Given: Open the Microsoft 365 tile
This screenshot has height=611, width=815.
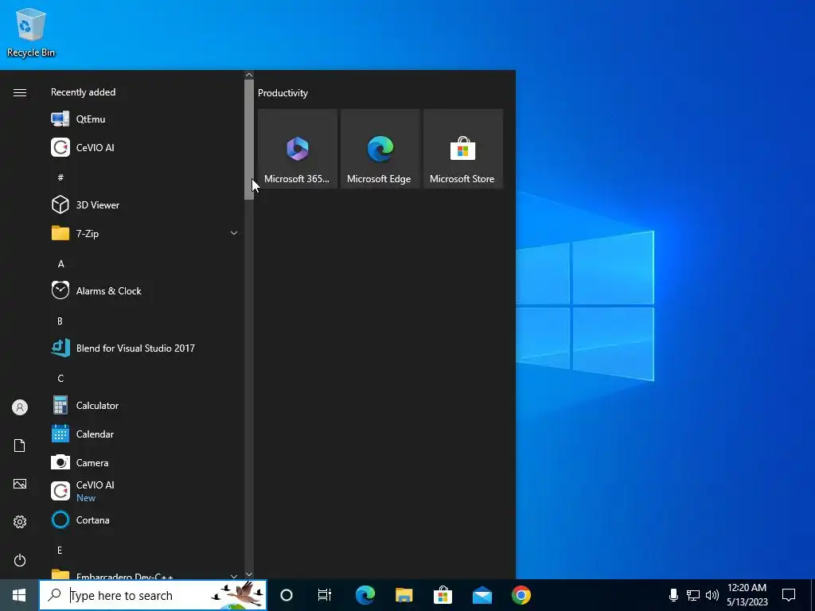Looking at the screenshot, I should [x=298, y=149].
